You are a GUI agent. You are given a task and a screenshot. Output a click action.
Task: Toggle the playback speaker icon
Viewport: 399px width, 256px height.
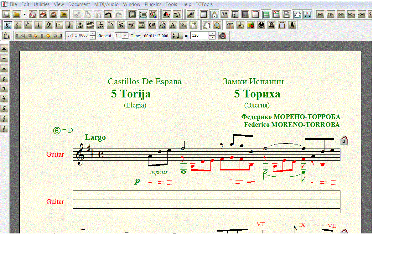[222, 36]
